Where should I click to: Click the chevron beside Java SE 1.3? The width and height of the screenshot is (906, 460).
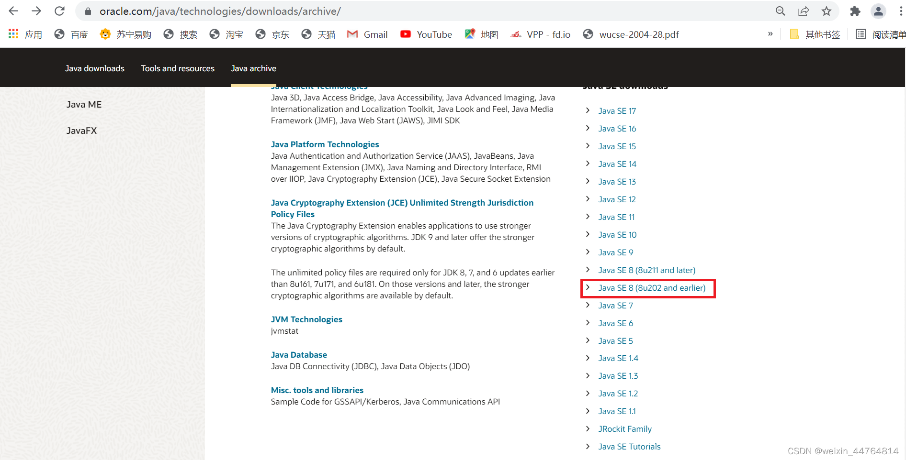pos(588,375)
